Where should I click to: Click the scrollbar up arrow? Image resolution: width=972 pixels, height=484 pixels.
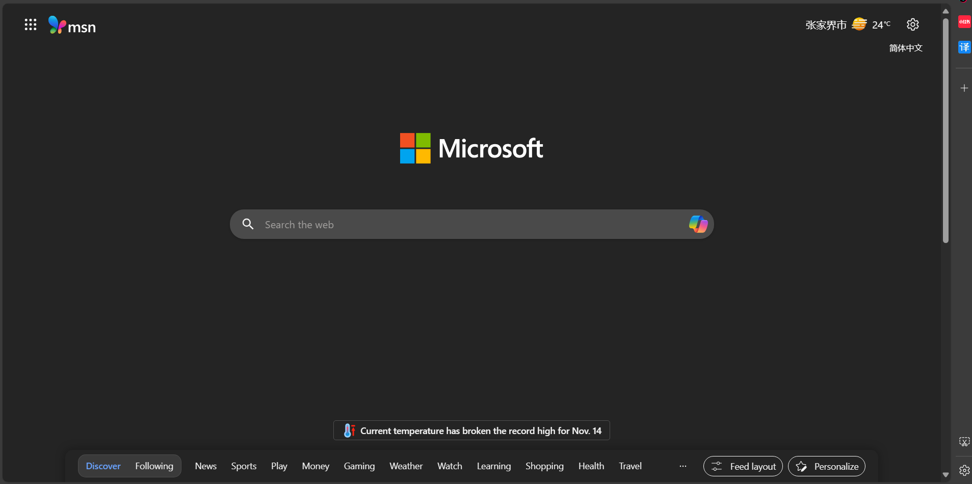click(x=945, y=11)
